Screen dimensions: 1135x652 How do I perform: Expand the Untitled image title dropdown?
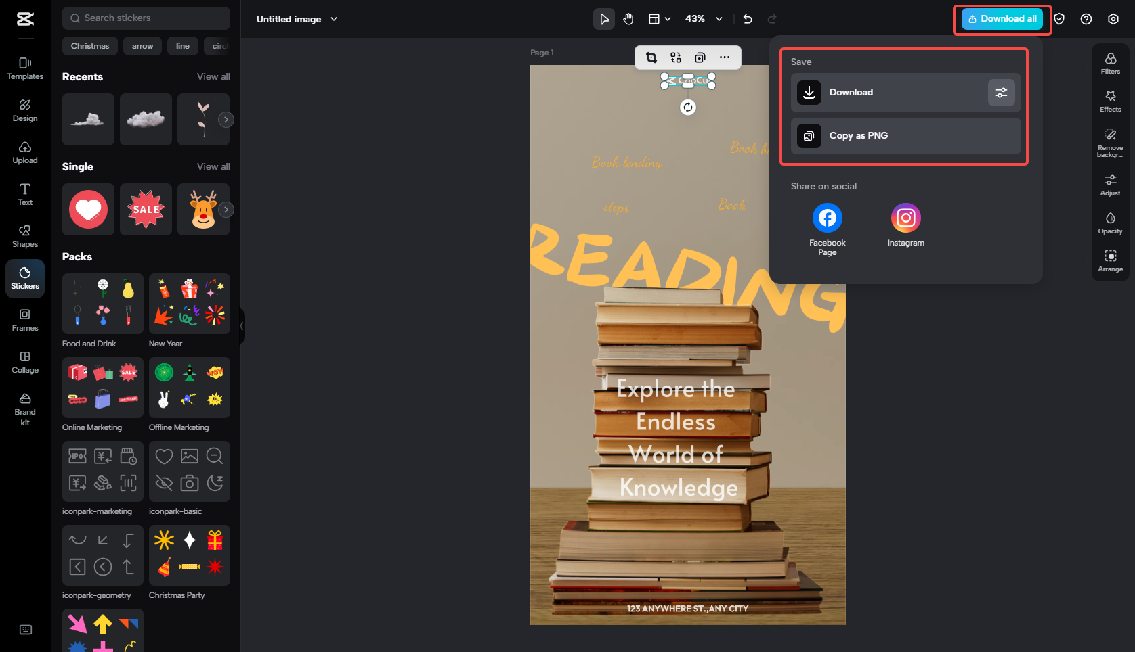pos(334,19)
